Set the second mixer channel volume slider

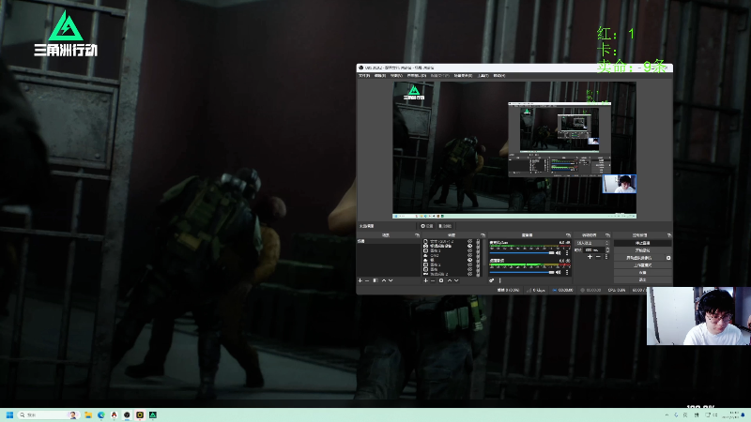522,272
